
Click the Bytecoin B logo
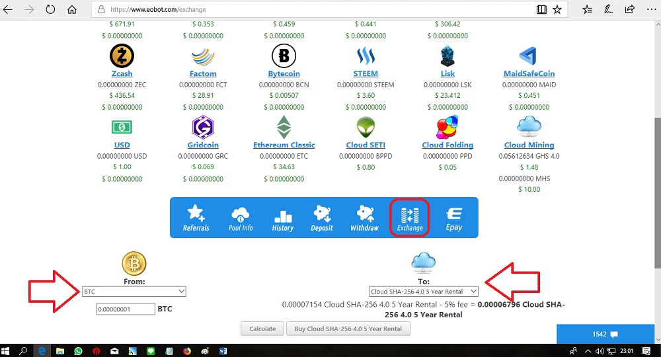(284, 56)
